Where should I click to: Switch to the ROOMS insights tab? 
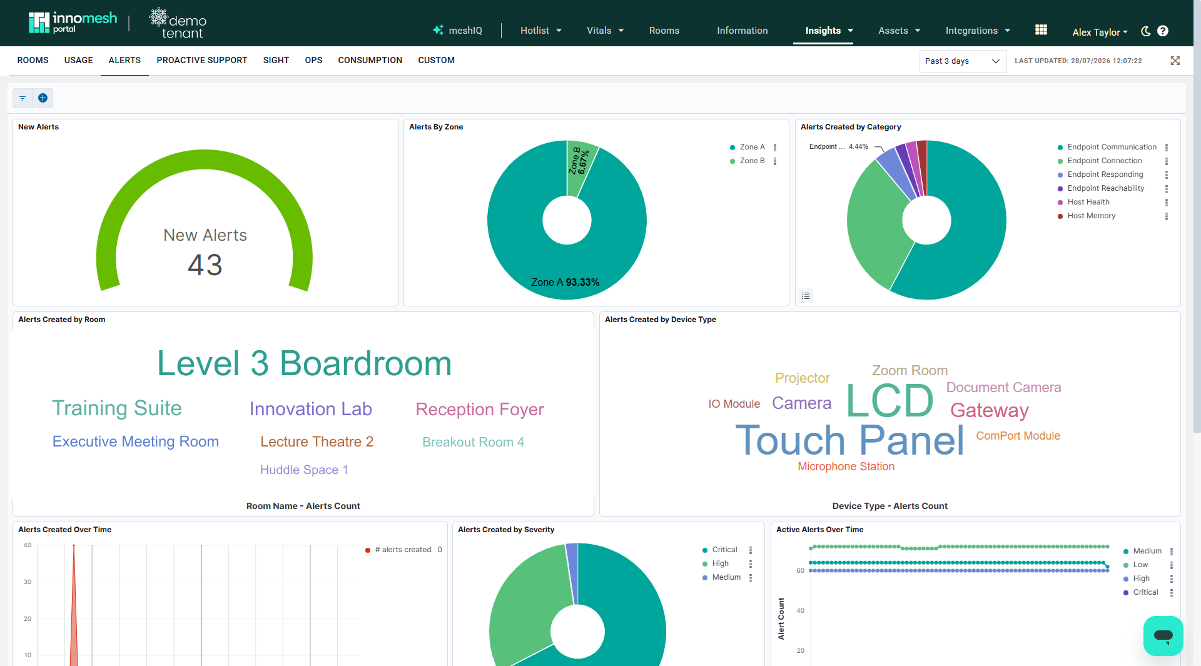click(33, 61)
